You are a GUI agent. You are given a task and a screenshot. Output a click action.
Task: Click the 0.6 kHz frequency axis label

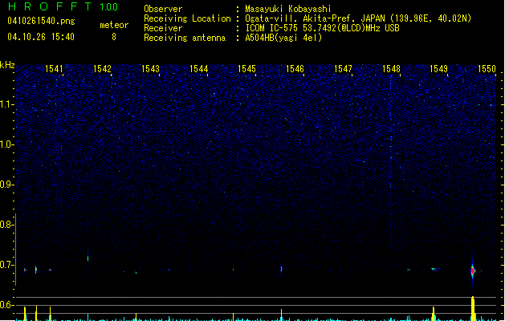click(x=6, y=305)
